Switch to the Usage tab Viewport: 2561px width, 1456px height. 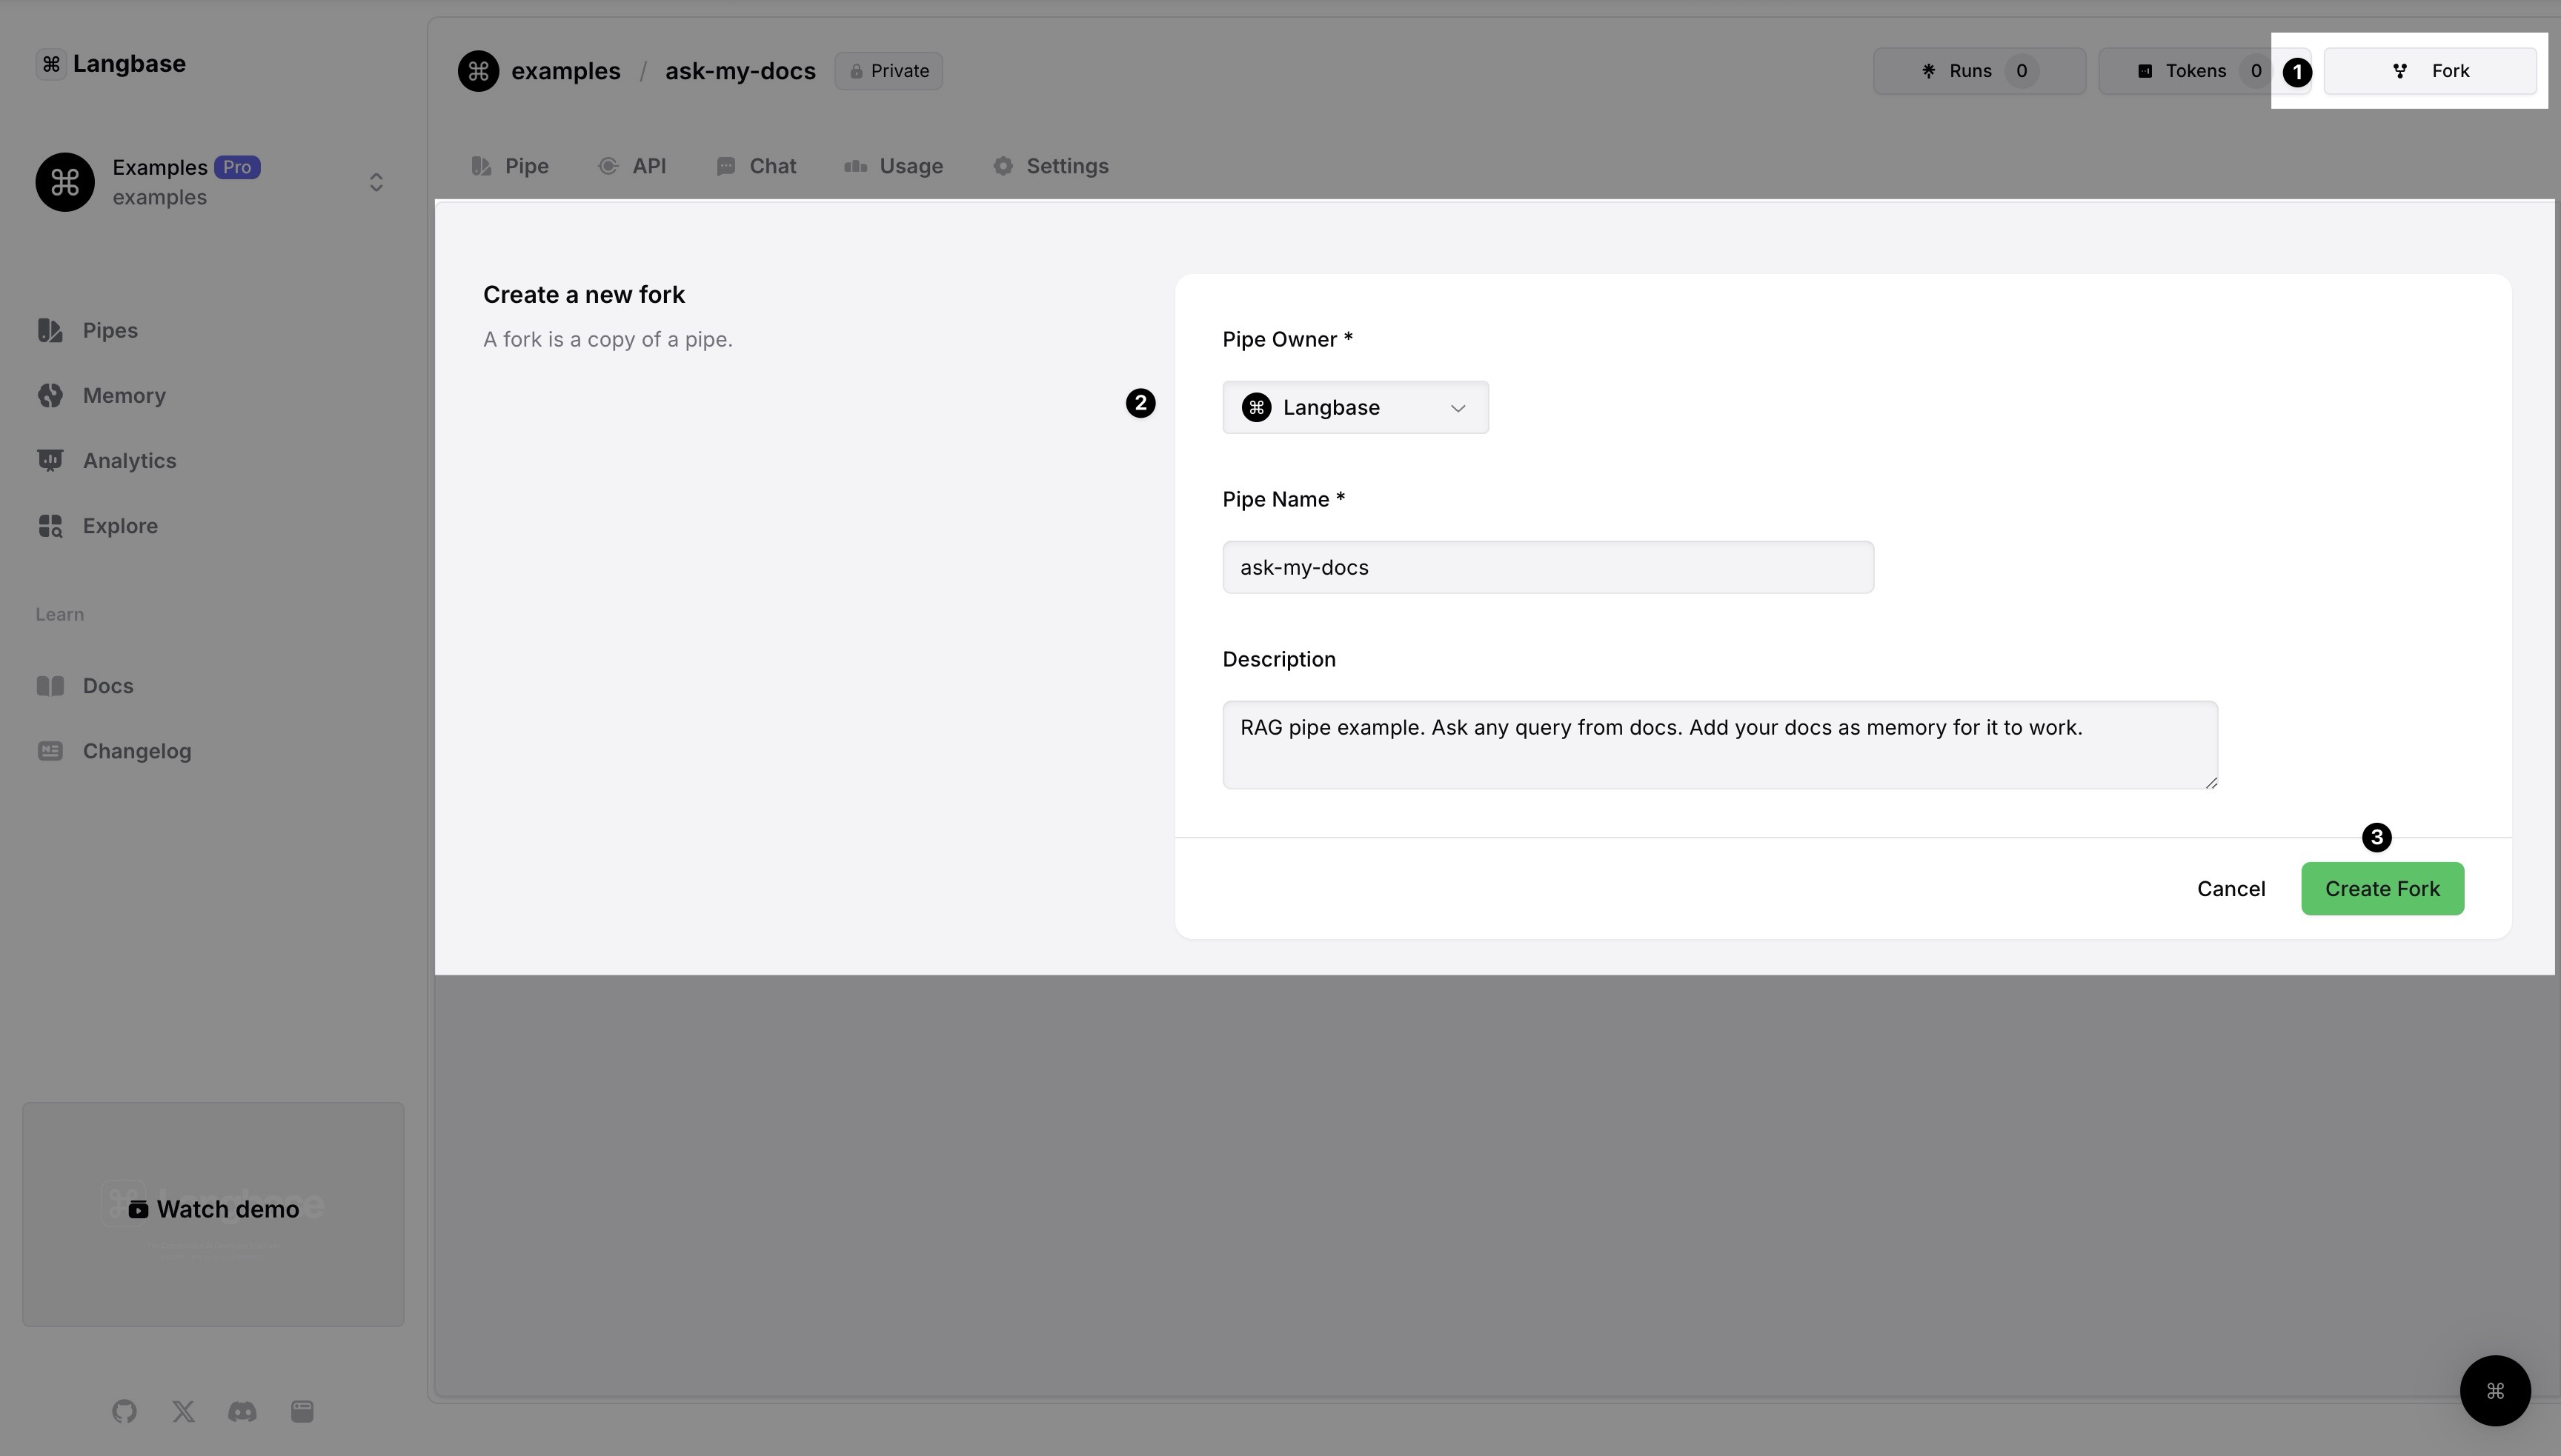pyautogui.click(x=894, y=166)
